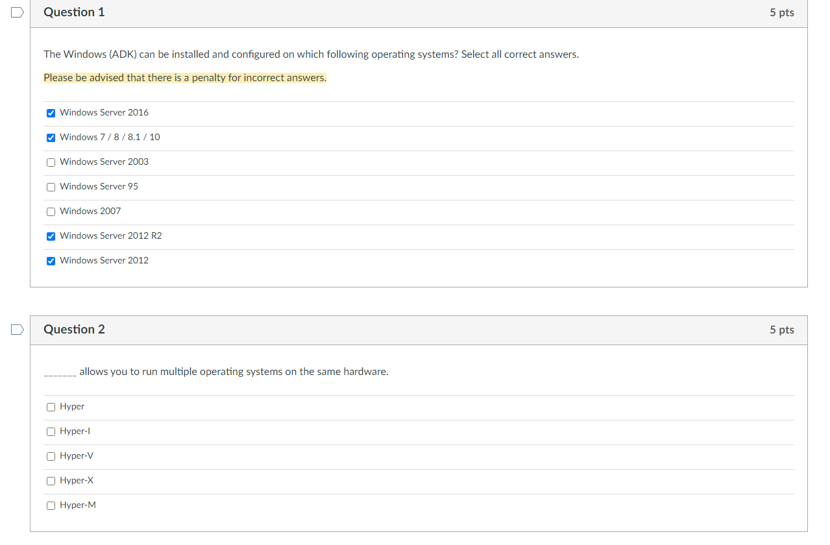Select Hyper-V as the answer
830x545 pixels.
pyautogui.click(x=51, y=456)
